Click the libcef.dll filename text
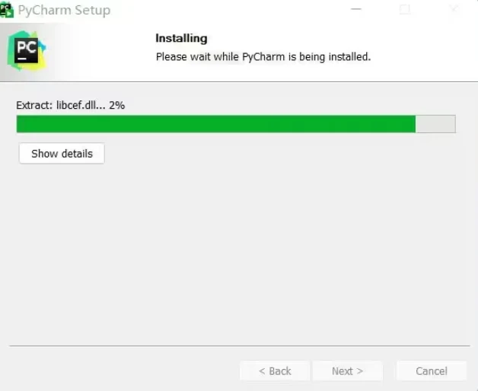Screen dimensions: 478x391 coord(81,105)
